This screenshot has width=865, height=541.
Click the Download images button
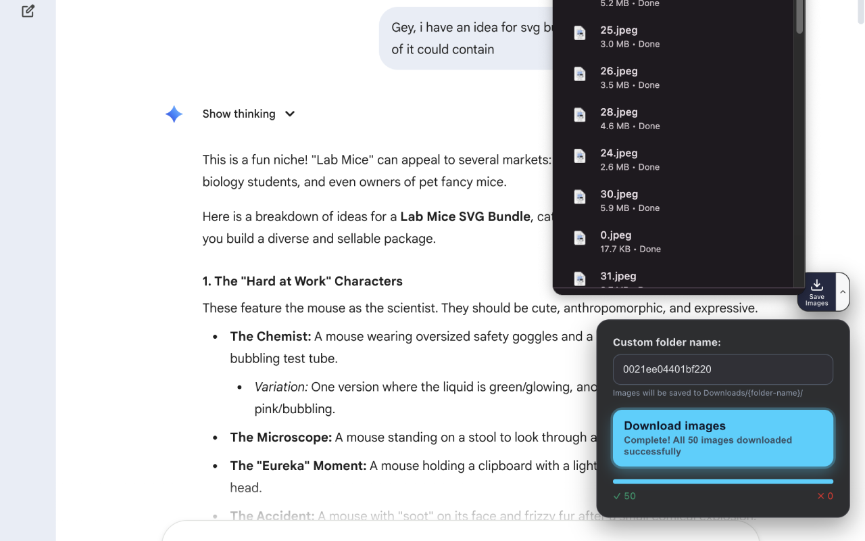pos(723,438)
